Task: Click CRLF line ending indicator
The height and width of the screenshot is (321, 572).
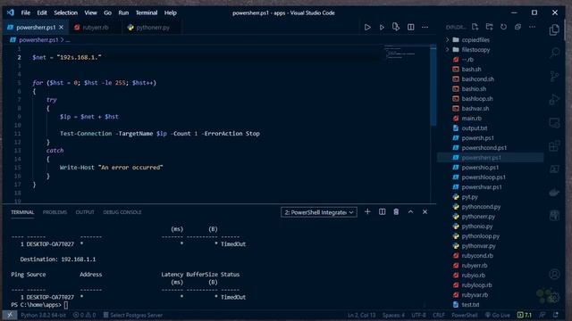Action: [x=439, y=315]
